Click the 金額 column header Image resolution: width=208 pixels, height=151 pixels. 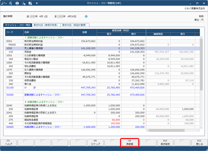point(84,32)
